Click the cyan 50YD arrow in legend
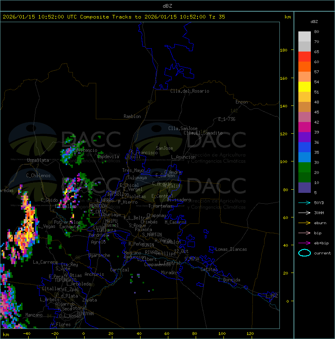The height and width of the screenshot is (339, 335). [x=304, y=203]
